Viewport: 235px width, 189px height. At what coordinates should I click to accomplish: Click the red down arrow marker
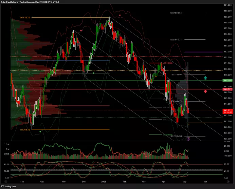[x=205, y=91]
